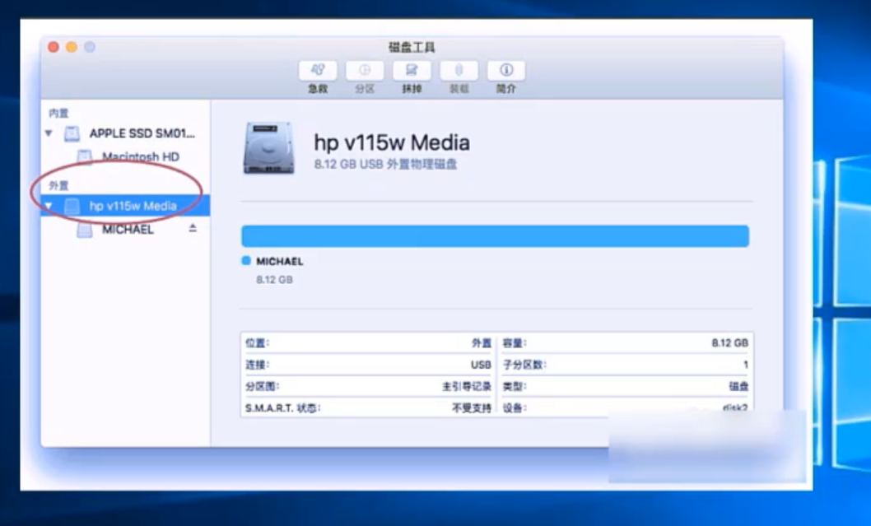
Task: Click the 容量 8.12 GB row
Action: (626, 342)
